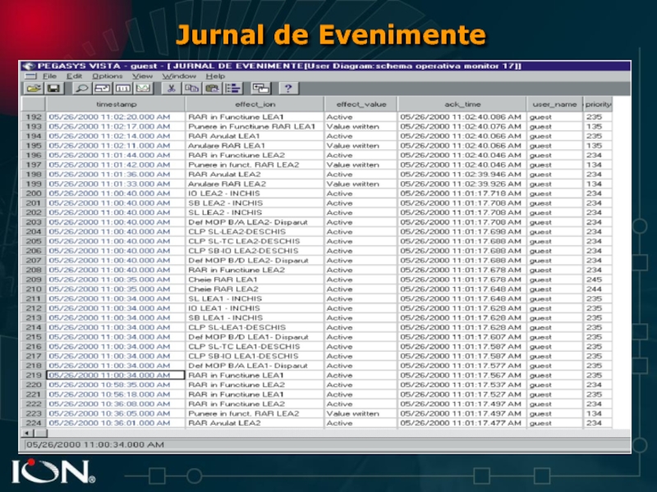Click the list properties toolbar icon
657x492 pixels.
click(x=233, y=89)
